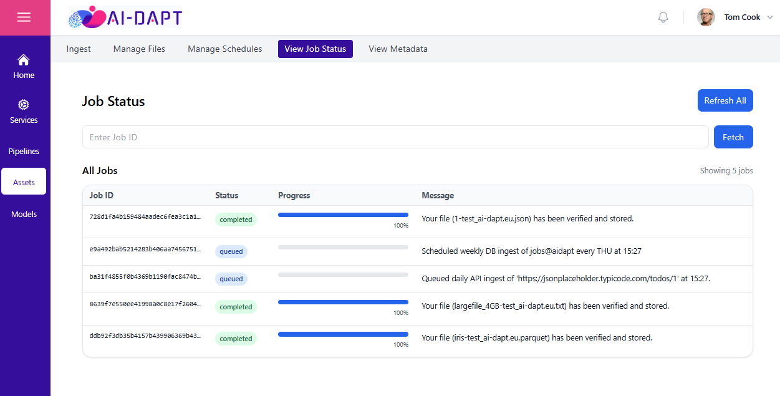The image size is (780, 396).
Task: Click completed badge for 1-test_ai-dapt.eu.json job
Action: pos(236,220)
